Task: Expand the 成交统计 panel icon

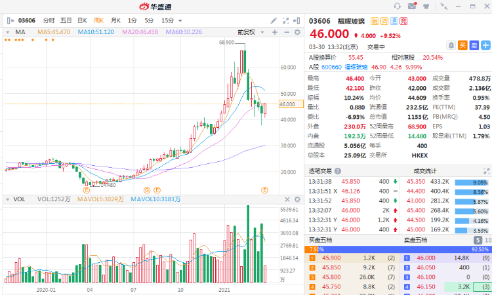Action: tap(486, 171)
